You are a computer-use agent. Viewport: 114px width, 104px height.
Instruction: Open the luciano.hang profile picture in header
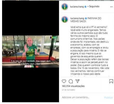pyautogui.click(x=65, y=7)
